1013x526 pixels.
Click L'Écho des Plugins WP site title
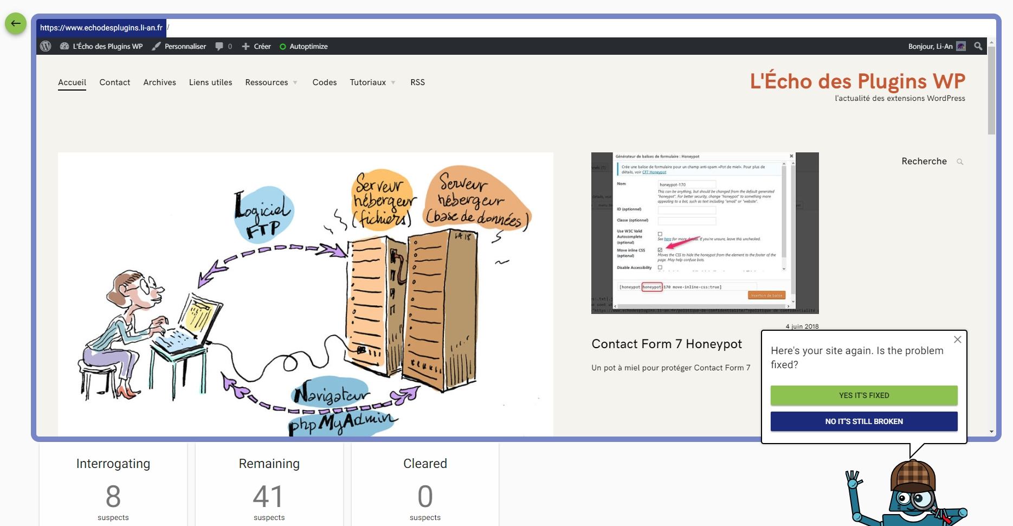click(x=857, y=81)
